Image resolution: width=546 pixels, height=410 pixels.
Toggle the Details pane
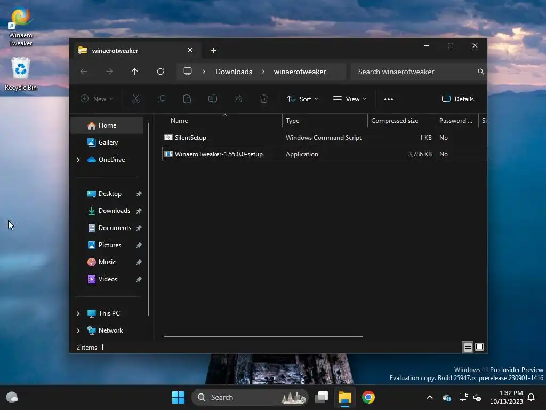pos(457,99)
